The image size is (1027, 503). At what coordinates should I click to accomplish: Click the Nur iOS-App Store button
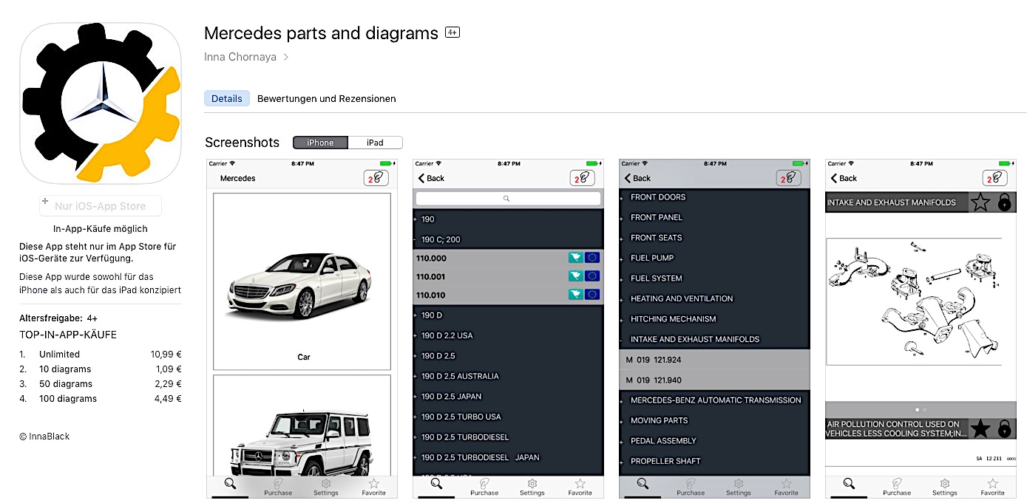coord(101,206)
